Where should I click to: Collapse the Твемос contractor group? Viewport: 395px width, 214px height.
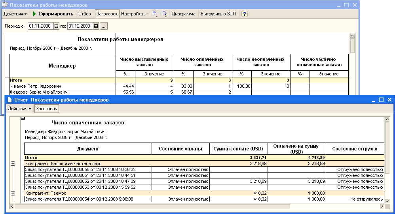click(x=13, y=193)
